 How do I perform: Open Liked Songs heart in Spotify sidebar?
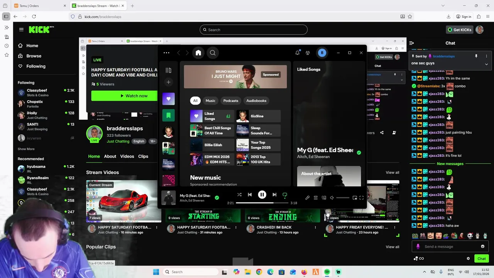tap(168, 99)
